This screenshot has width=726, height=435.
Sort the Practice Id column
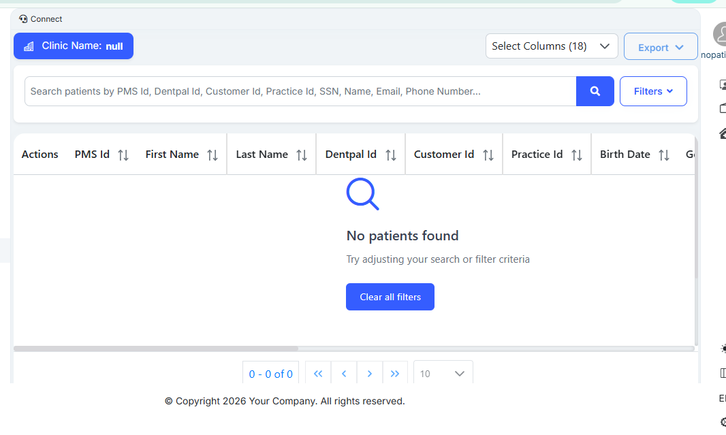(x=577, y=155)
